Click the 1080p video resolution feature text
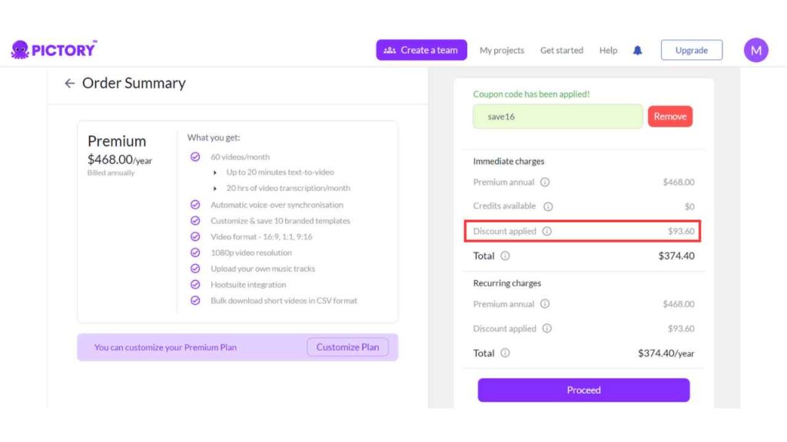 [251, 252]
